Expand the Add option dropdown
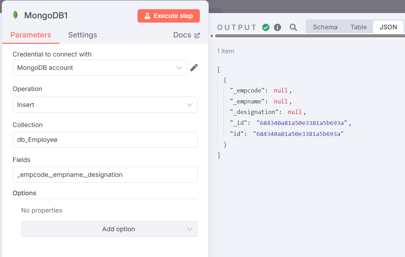The width and height of the screenshot is (405, 257). click(x=110, y=229)
